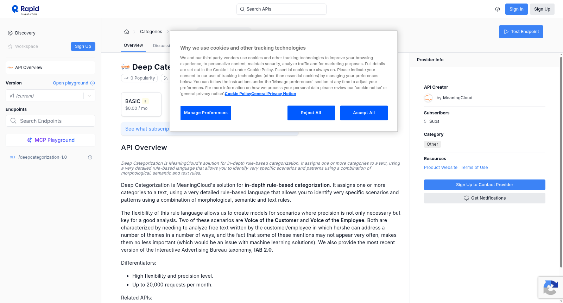Viewport: 563px width, 303px height.
Task: Focus the Search APIs field
Action: coord(281,9)
